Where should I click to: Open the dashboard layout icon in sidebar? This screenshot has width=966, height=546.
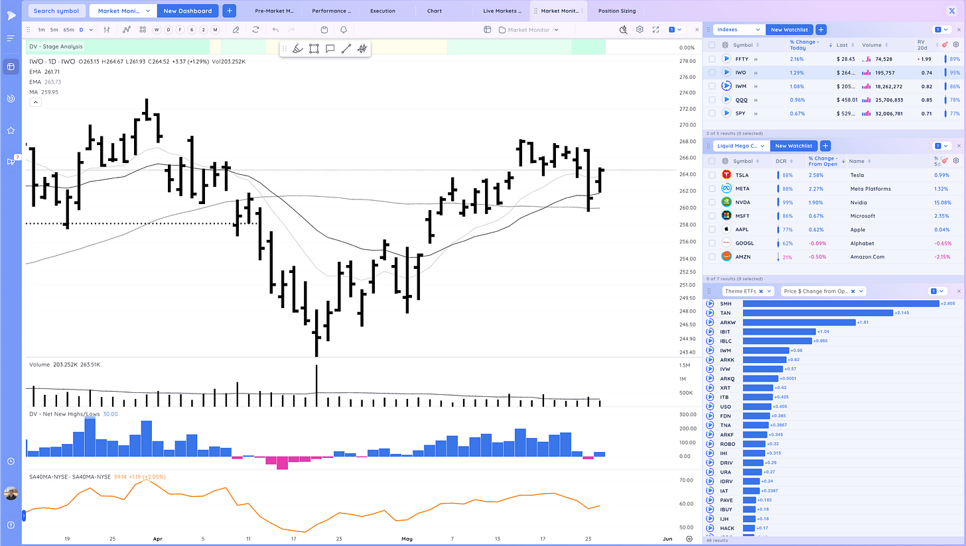click(x=11, y=66)
